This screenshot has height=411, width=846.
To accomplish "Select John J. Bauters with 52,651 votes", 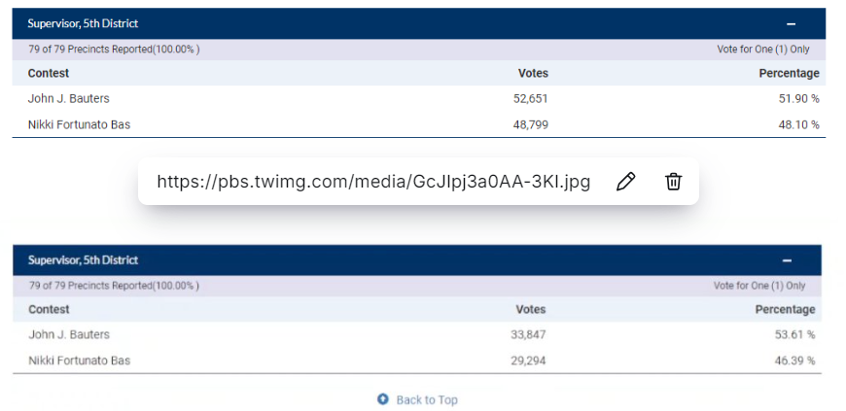I will point(68,99).
